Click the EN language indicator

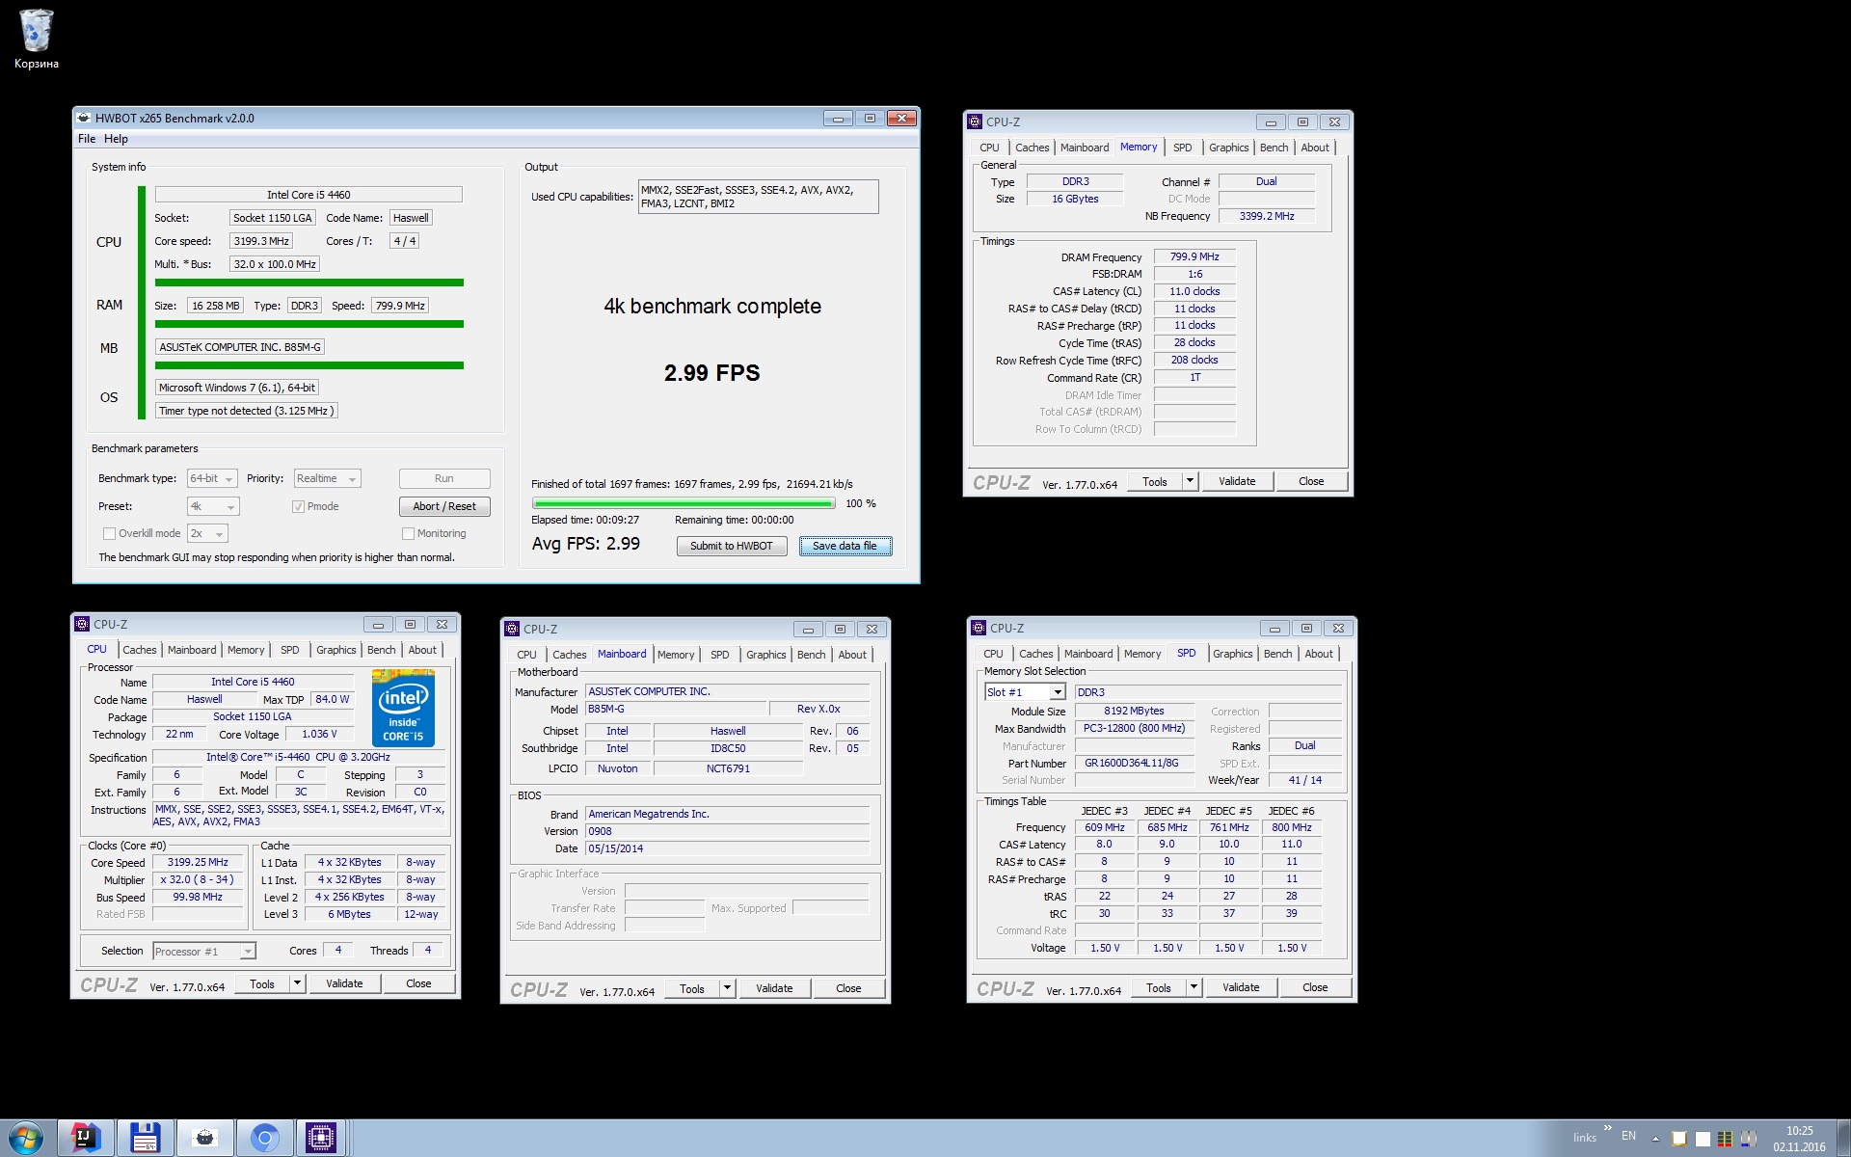pos(1628,1136)
